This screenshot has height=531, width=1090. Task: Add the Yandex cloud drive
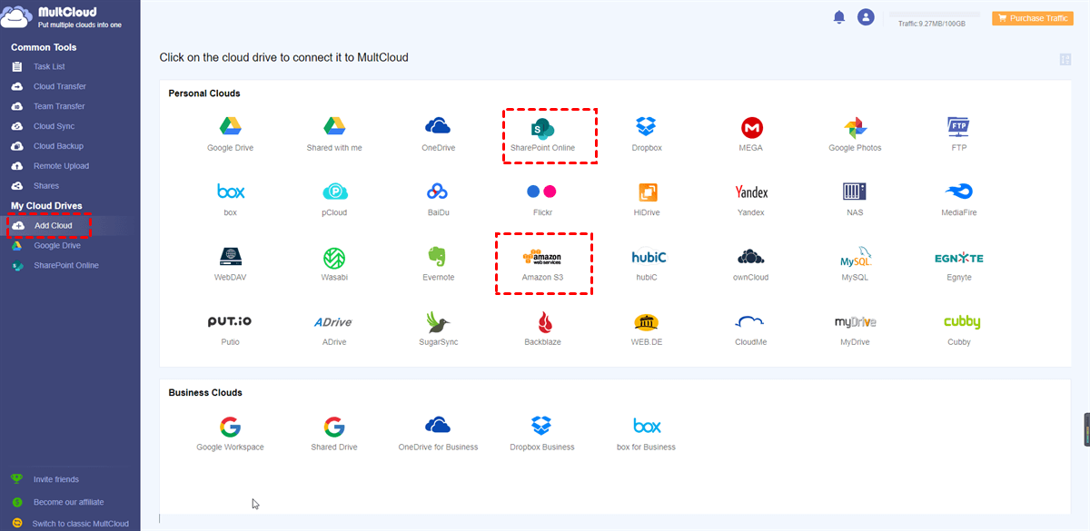pyautogui.click(x=751, y=199)
